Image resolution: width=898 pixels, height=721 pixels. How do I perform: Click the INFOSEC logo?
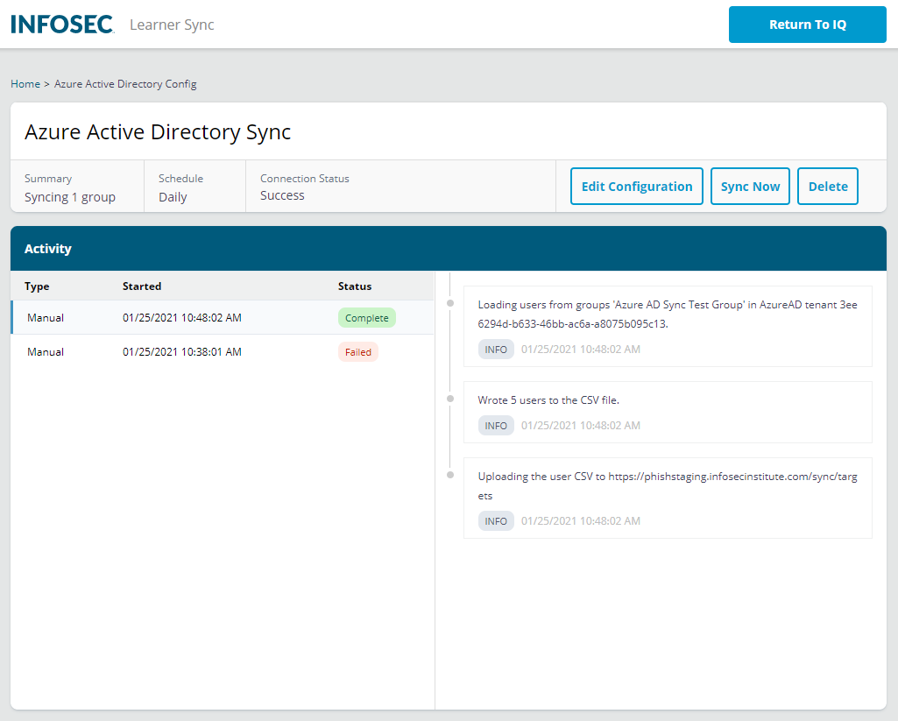(x=61, y=24)
